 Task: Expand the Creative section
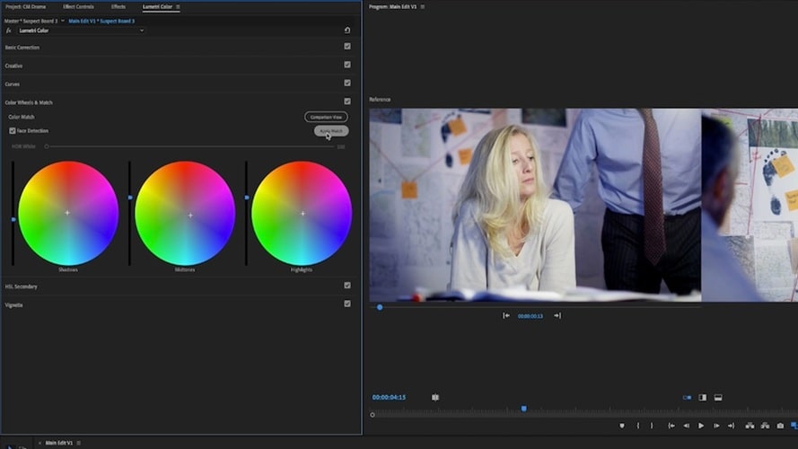pyautogui.click(x=13, y=66)
